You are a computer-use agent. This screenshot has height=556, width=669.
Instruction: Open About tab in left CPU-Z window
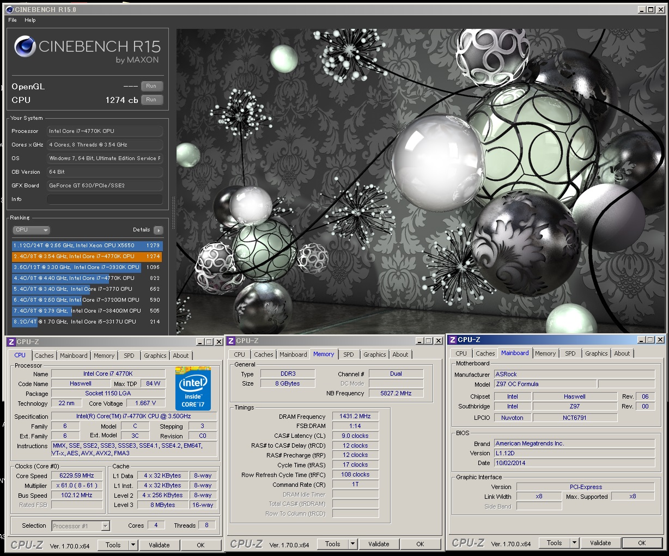[181, 356]
